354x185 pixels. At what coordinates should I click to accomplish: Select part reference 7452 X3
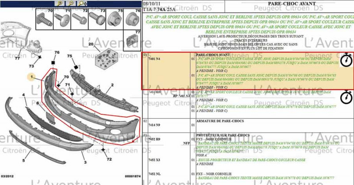point(154,159)
